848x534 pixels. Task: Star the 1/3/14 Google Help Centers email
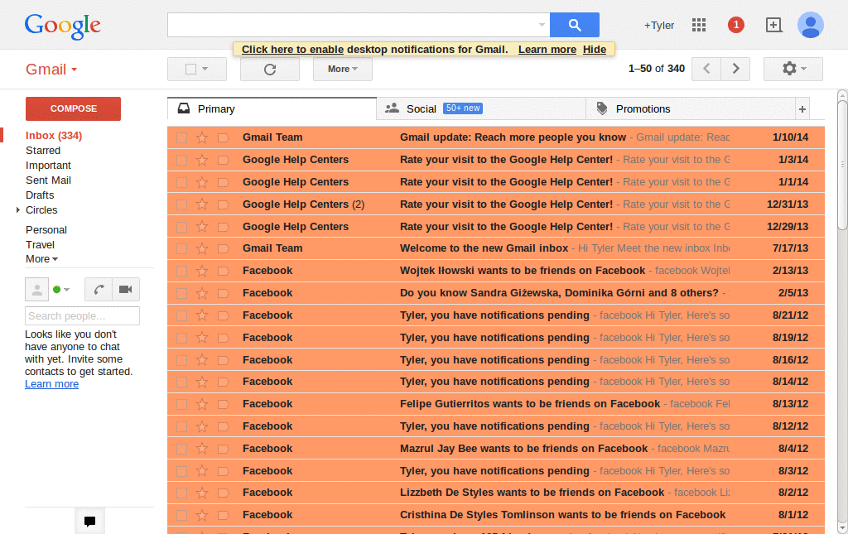tap(202, 160)
